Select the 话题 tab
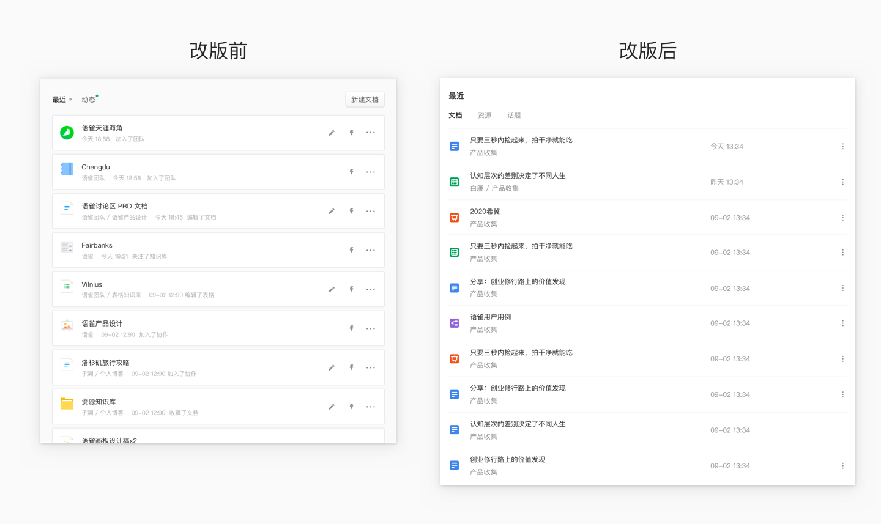 coord(514,115)
